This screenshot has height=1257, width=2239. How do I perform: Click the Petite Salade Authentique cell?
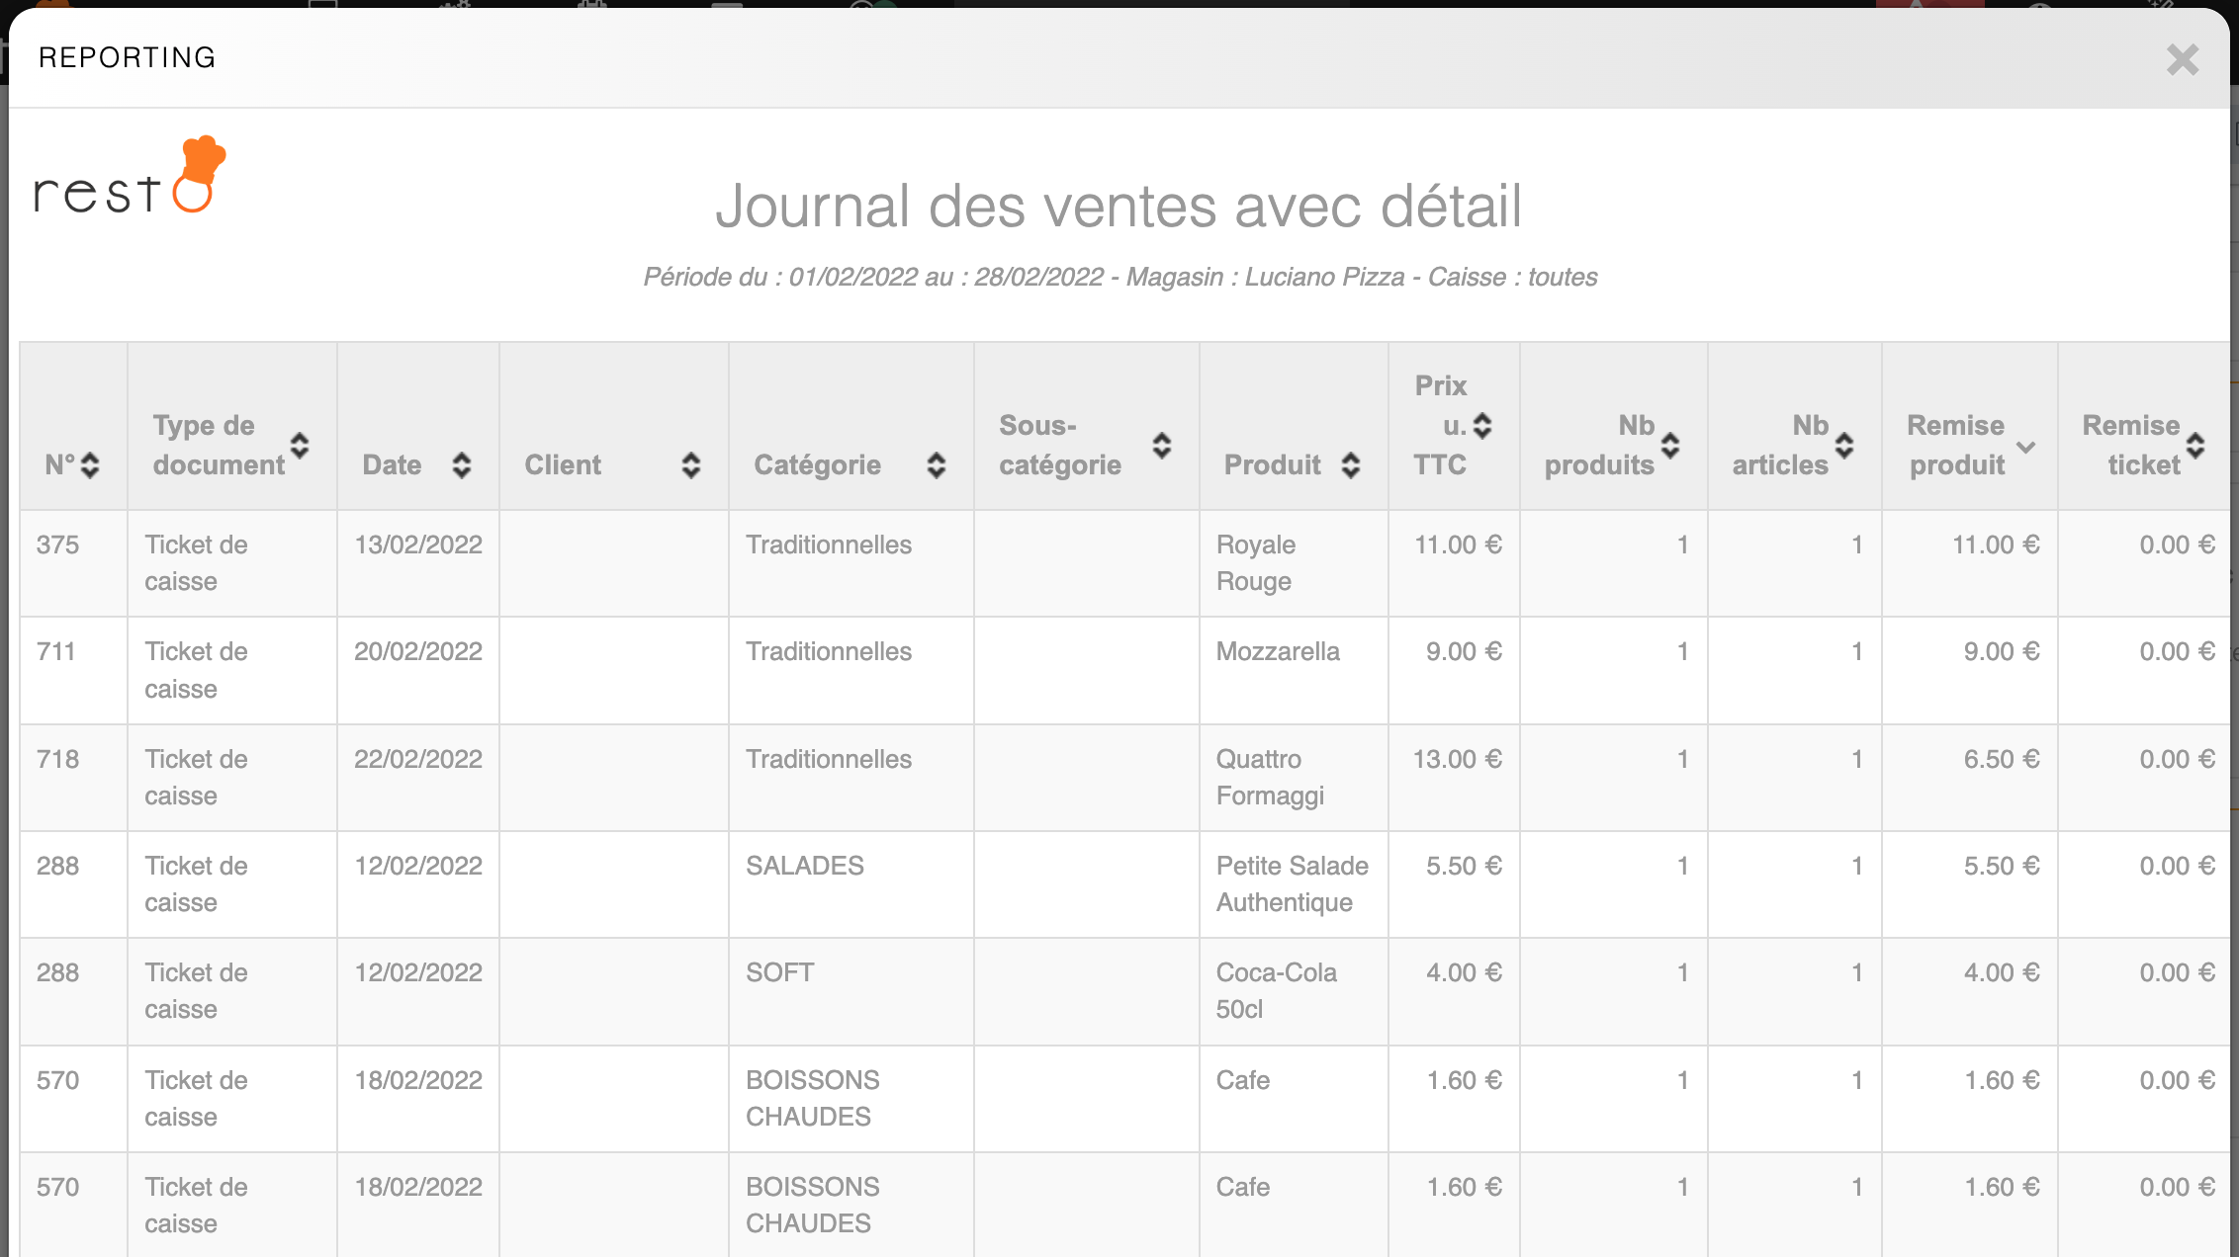1292,883
